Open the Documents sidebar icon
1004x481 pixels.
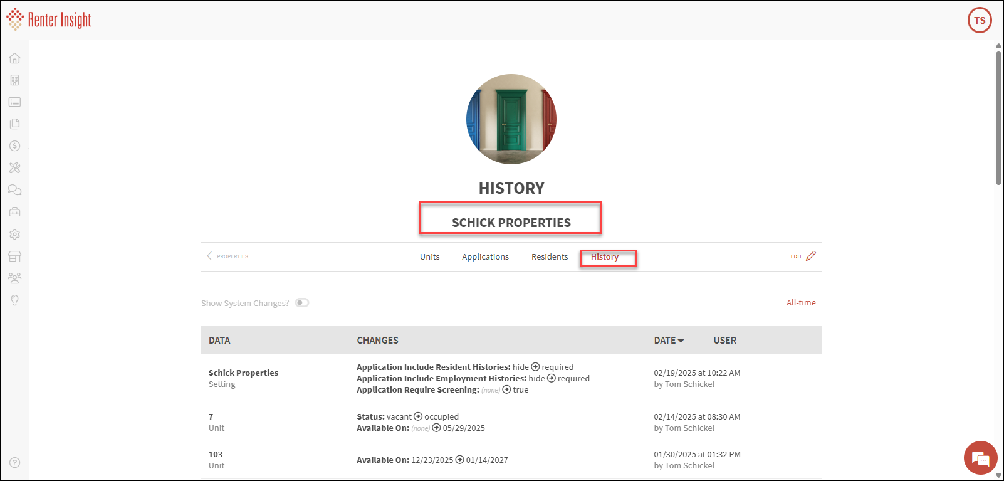point(14,124)
